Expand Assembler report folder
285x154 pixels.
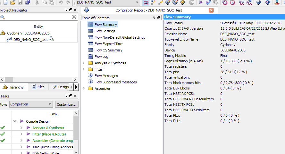tap(84, 89)
